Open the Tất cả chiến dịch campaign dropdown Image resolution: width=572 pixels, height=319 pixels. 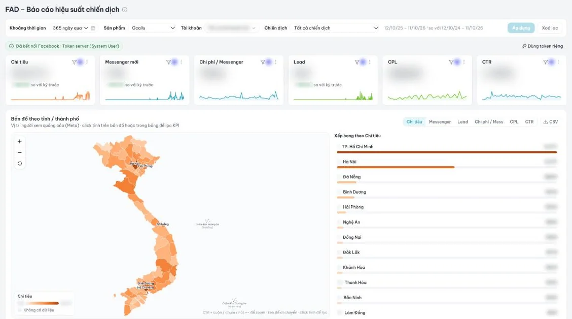tap(335, 28)
